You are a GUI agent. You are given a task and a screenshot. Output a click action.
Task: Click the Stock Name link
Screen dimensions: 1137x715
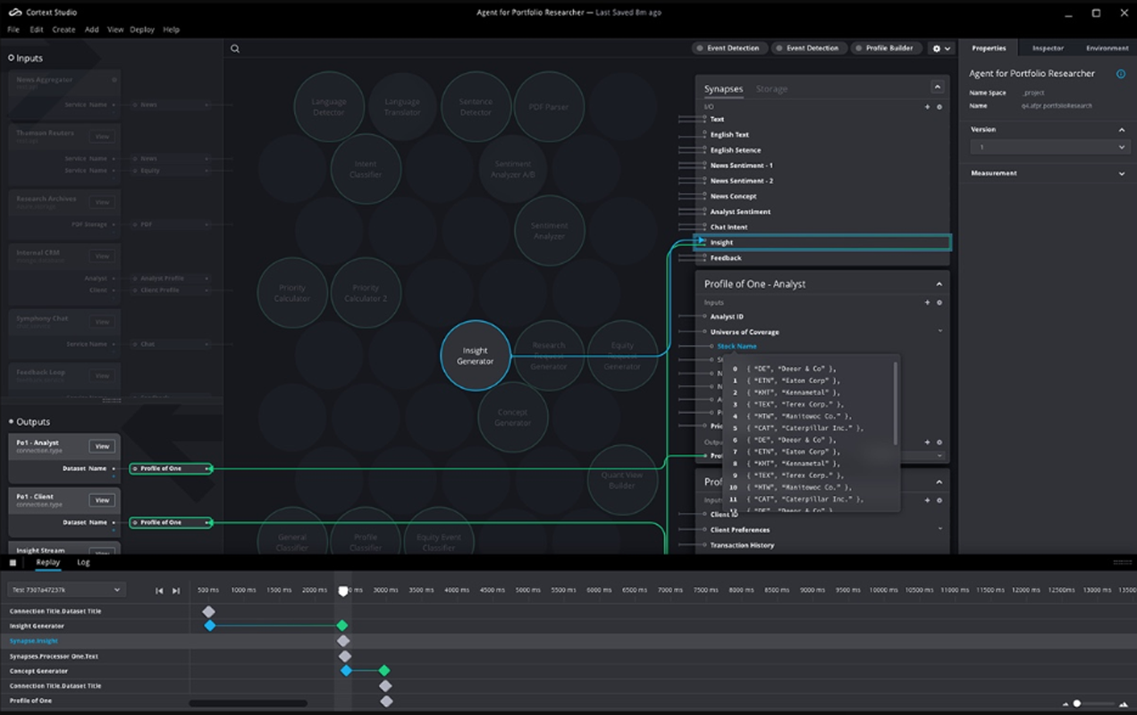(737, 346)
